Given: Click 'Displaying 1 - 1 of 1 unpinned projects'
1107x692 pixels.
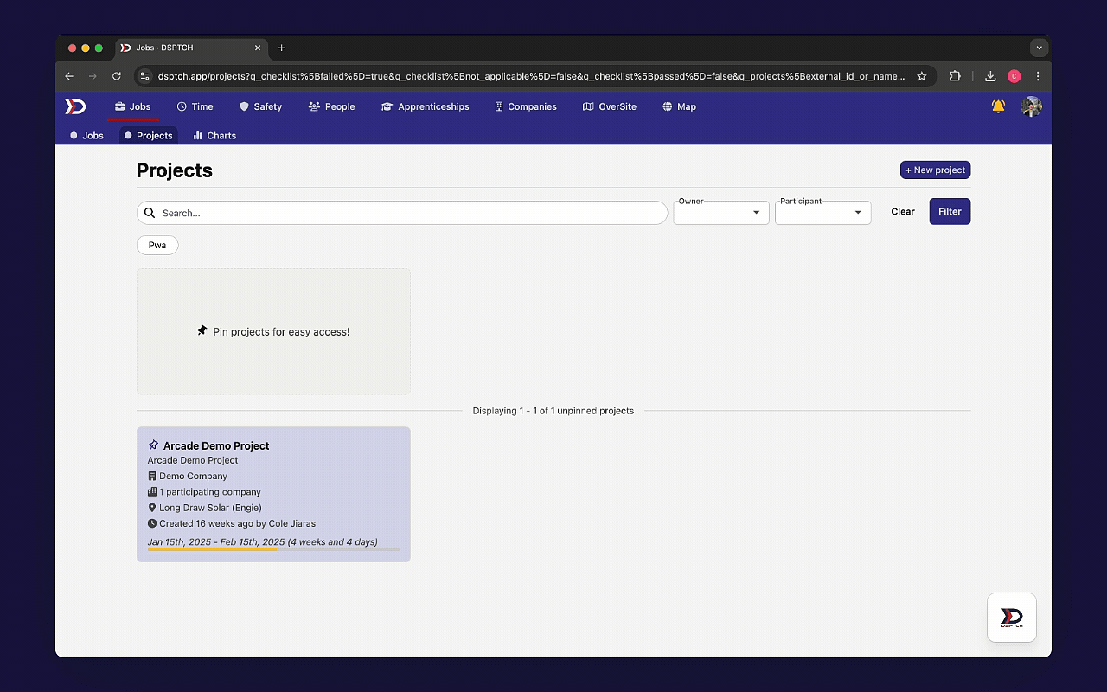Looking at the screenshot, I should point(553,411).
